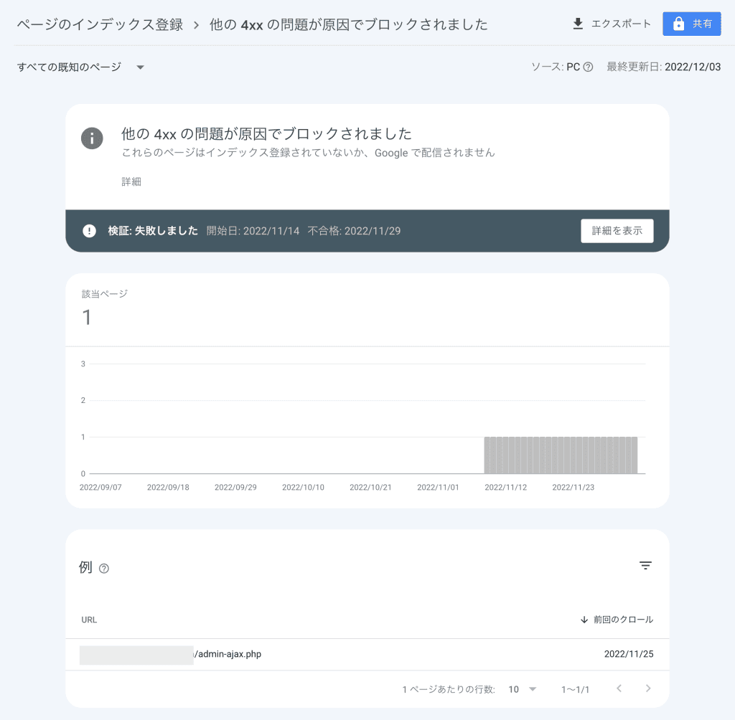Open the 詳細 link under description
This screenshot has width=735, height=720.
pos(131,181)
